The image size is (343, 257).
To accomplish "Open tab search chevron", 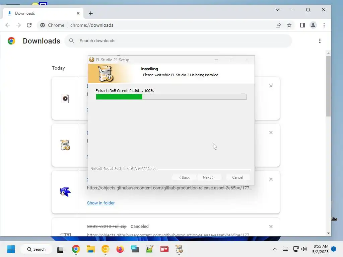I will tap(277, 10).
